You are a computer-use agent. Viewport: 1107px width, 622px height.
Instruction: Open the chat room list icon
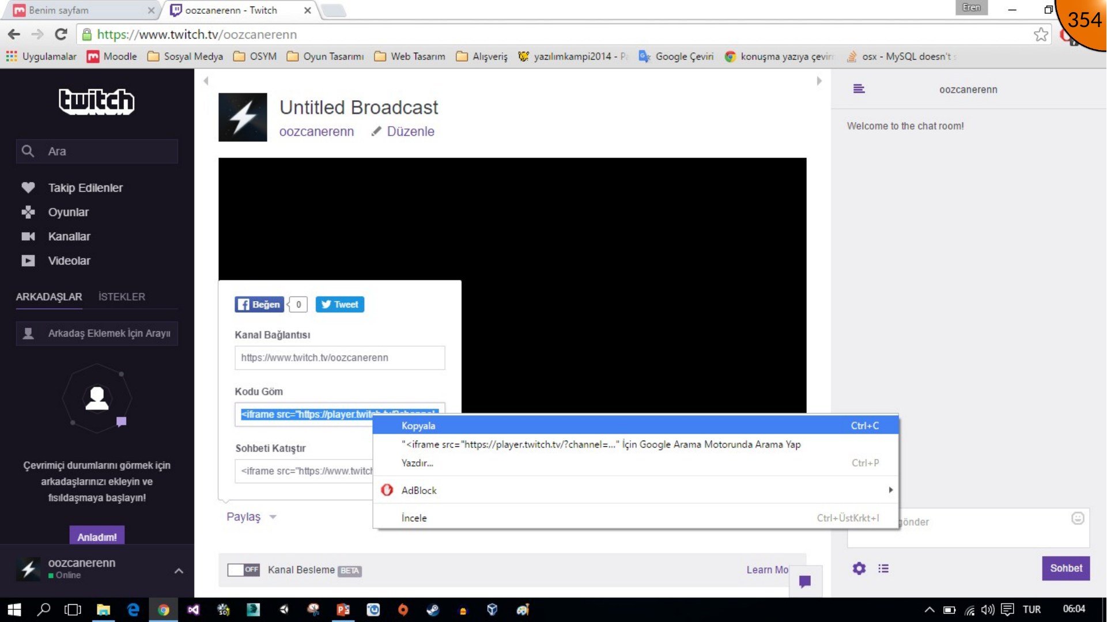click(x=859, y=89)
